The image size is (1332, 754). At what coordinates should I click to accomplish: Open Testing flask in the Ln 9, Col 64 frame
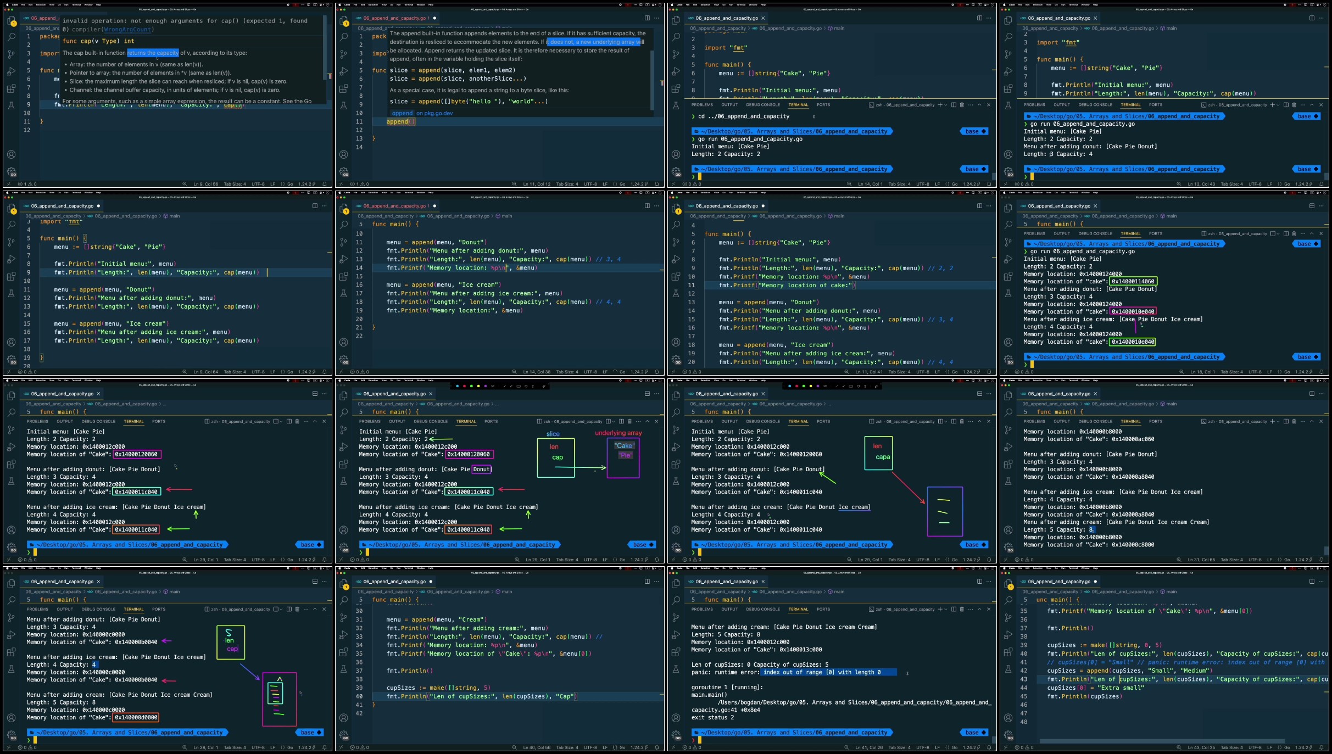(x=12, y=293)
